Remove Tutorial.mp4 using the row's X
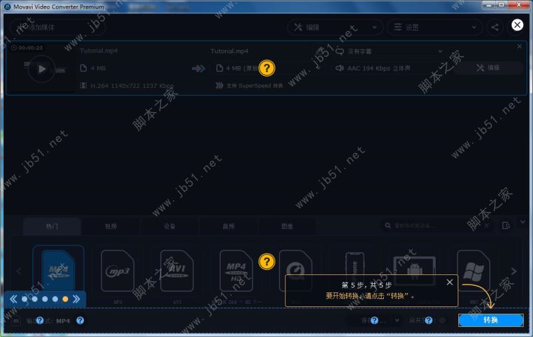533x337 pixels. point(520,46)
